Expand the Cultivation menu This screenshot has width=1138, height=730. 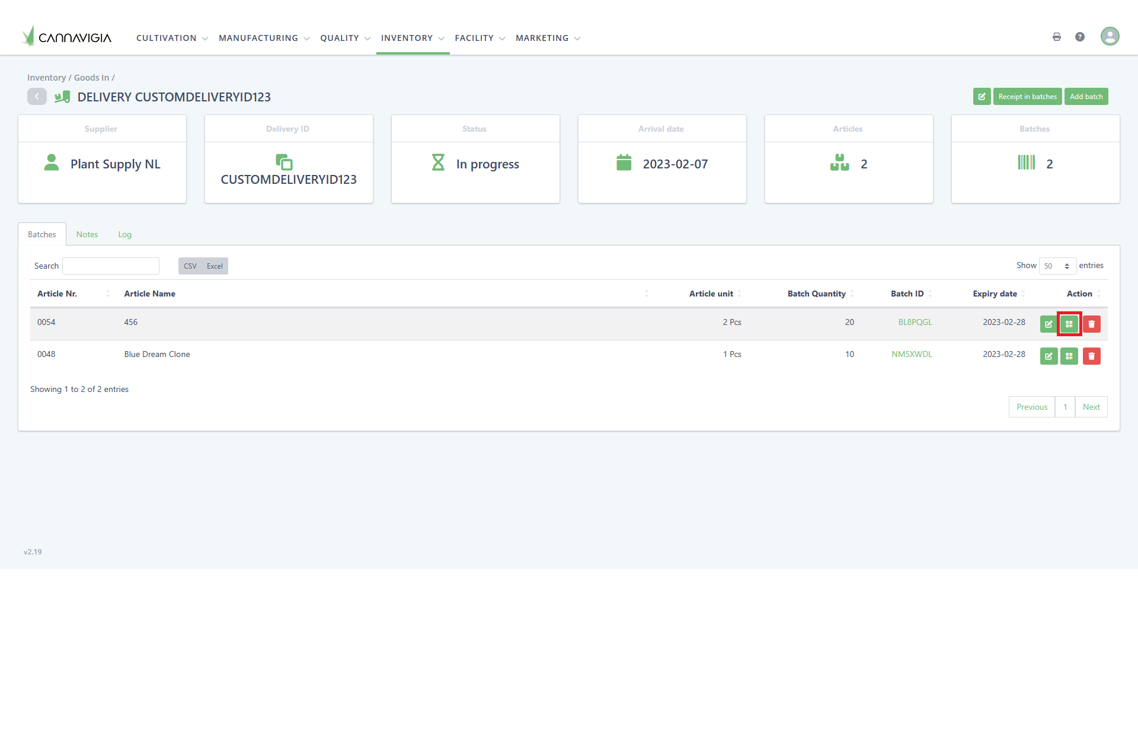(x=172, y=38)
